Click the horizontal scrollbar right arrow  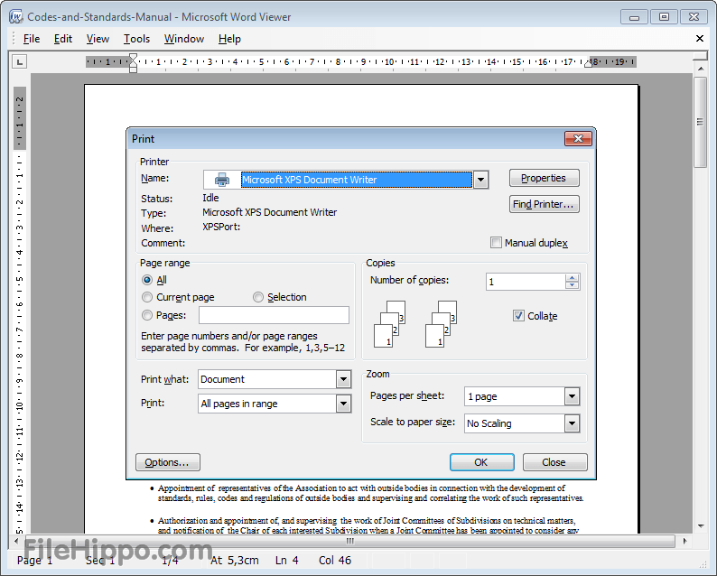pyautogui.click(x=684, y=541)
